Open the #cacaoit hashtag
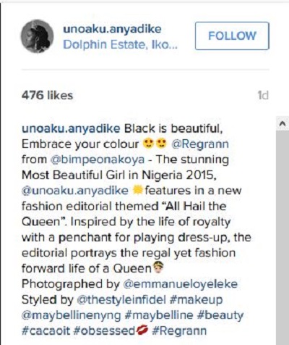Screen dimensions: 289x345 [46, 331]
